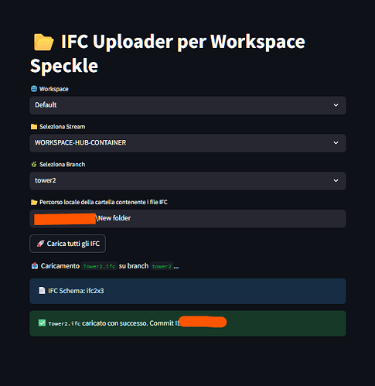Click the folder icon beside Seleziona Stream

tap(34, 127)
